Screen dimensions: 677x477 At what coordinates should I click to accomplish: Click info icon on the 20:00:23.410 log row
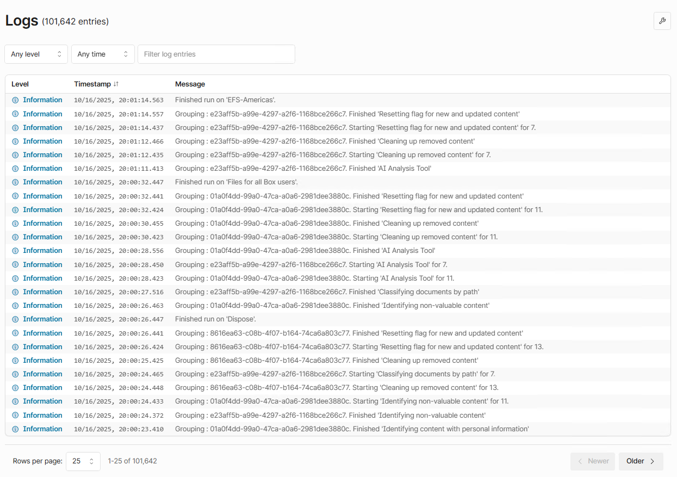pos(15,429)
